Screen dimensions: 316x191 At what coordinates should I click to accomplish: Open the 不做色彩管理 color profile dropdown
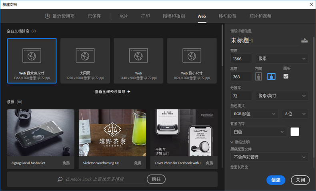click(x=270, y=157)
